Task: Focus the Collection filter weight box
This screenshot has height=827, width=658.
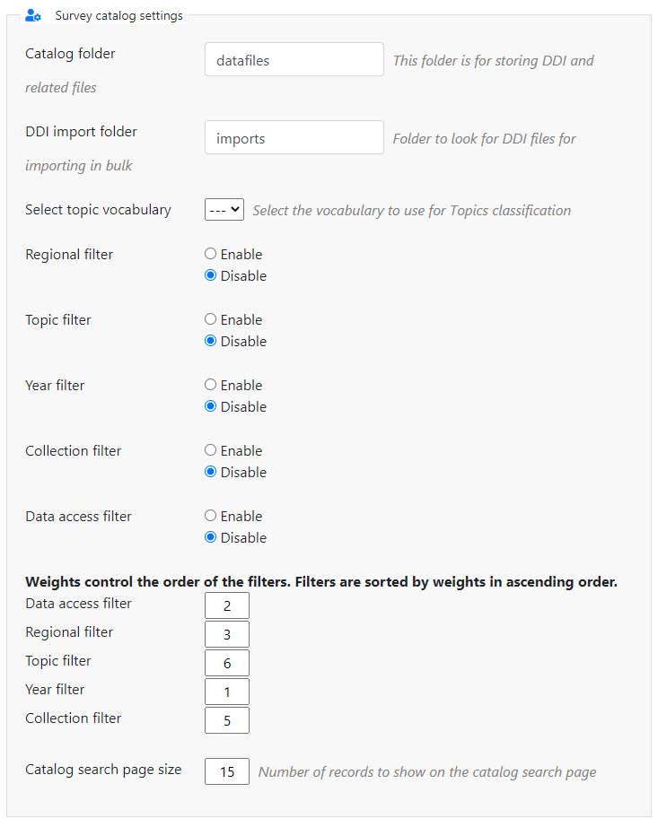Action: coord(227,720)
